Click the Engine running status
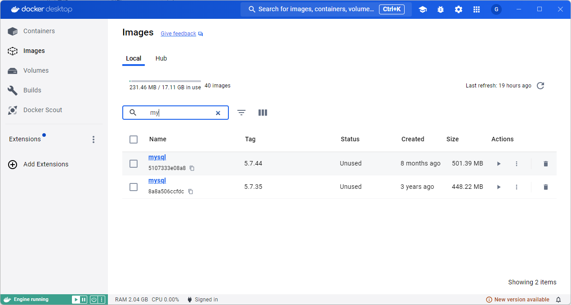The width and height of the screenshot is (571, 305). tap(31, 300)
